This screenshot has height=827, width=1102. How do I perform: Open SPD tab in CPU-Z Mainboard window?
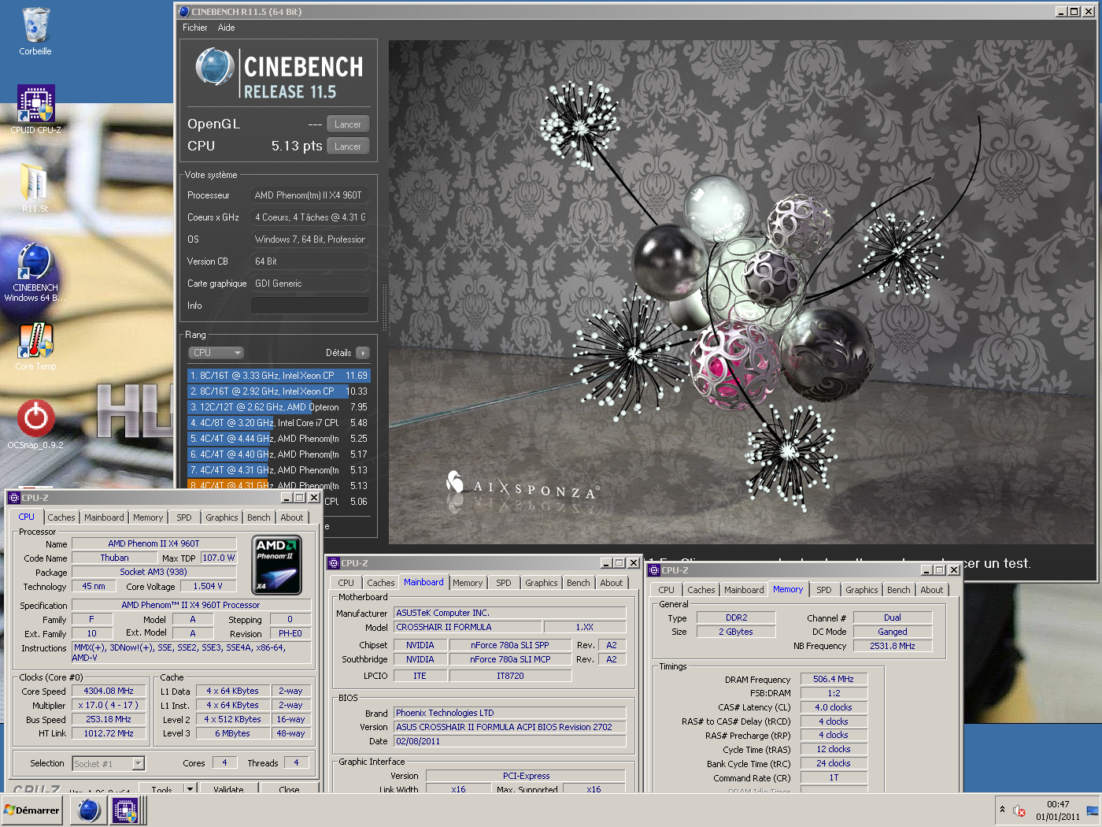(504, 583)
